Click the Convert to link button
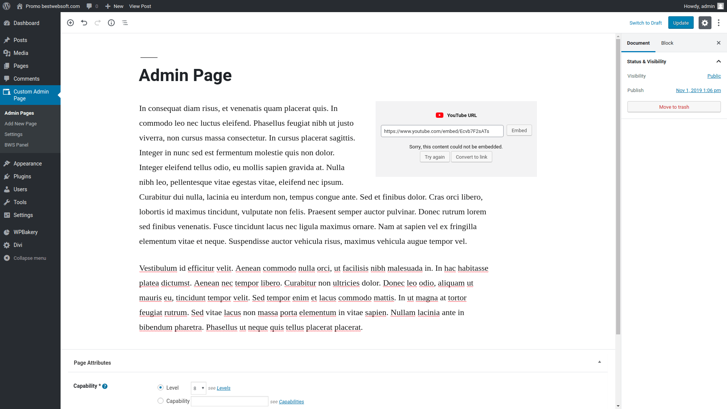The image size is (727, 409). click(471, 157)
